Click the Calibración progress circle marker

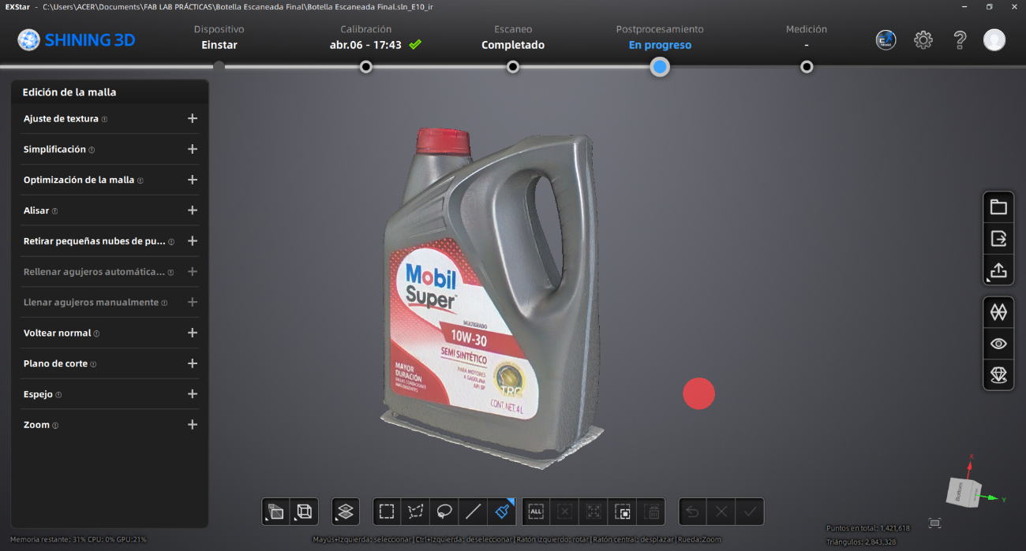(x=366, y=67)
